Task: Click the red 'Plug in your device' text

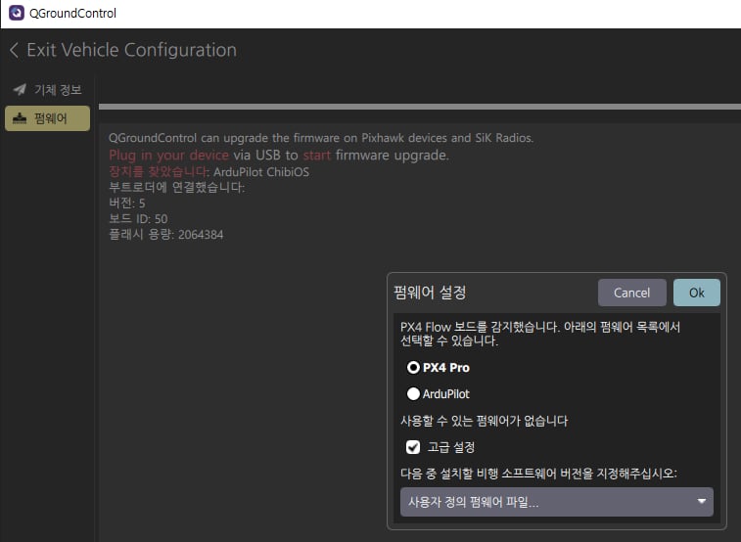Action: 168,155
